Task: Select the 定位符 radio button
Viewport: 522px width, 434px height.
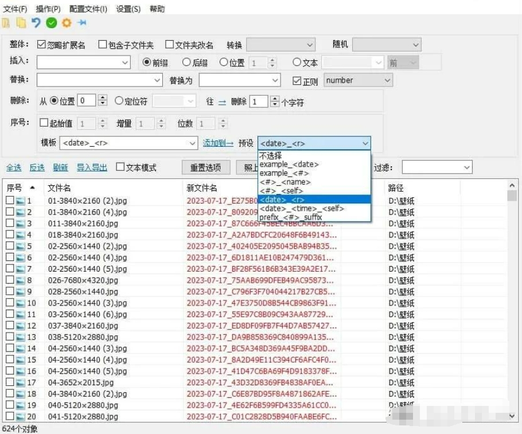Action: pyautogui.click(x=119, y=100)
